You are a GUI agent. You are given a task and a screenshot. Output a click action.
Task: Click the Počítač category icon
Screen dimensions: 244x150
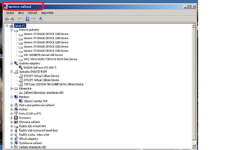click(x=16, y=110)
